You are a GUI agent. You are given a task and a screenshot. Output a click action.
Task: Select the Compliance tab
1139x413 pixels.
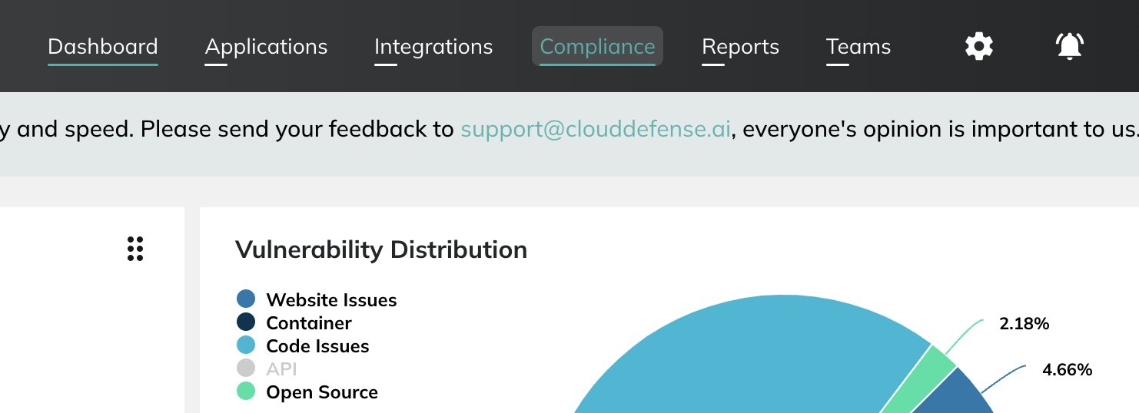[597, 47]
